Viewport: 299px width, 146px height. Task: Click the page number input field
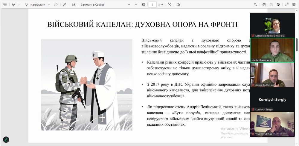click(153, 4)
